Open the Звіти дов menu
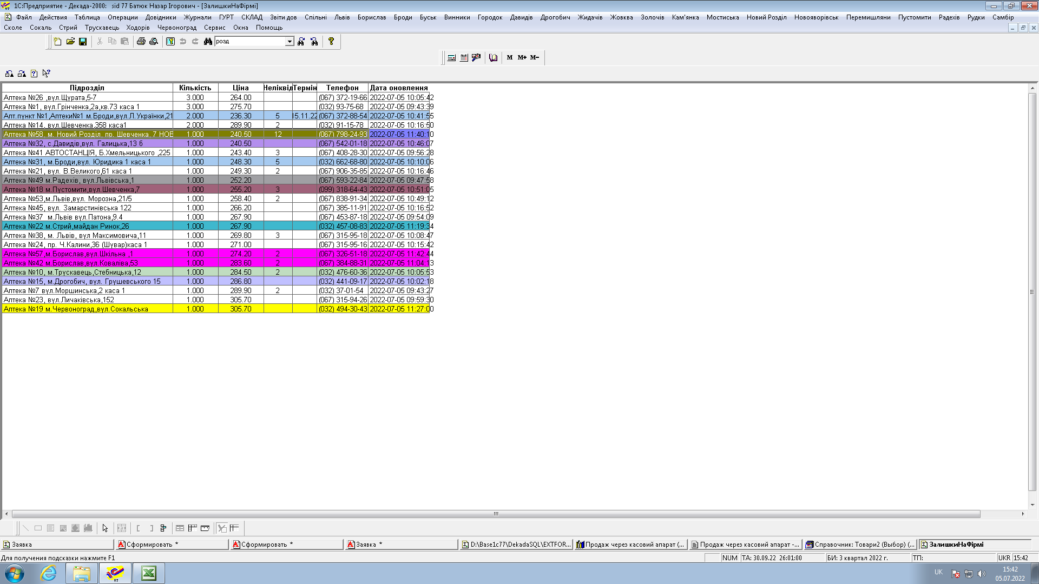 (283, 17)
